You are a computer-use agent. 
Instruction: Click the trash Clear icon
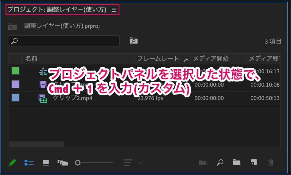[270, 162]
